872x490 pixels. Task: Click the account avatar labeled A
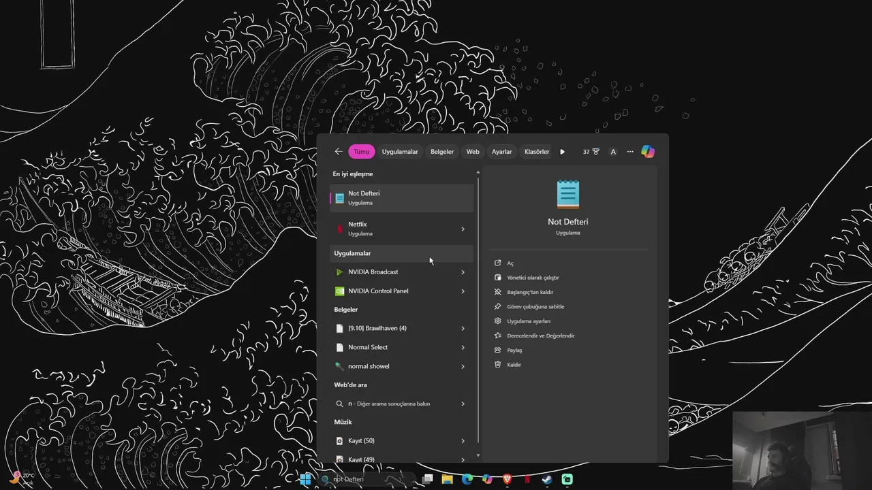pyautogui.click(x=613, y=152)
